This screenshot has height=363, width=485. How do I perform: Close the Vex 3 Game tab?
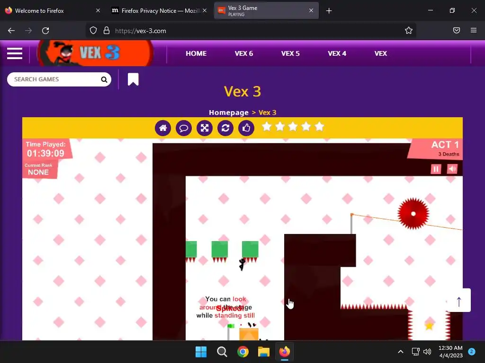pos(311,10)
